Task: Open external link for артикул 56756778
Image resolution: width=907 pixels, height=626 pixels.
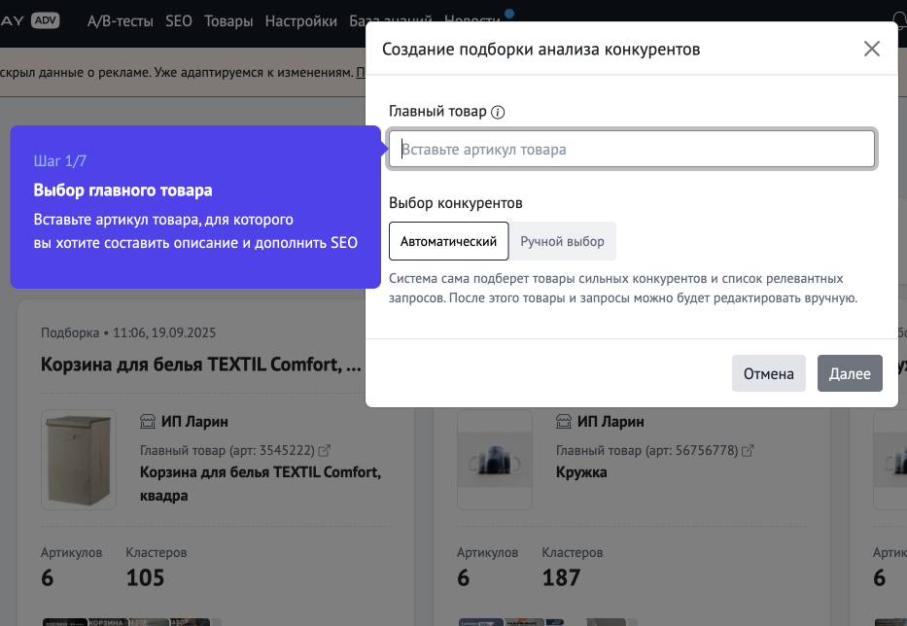Action: pyautogui.click(x=747, y=450)
